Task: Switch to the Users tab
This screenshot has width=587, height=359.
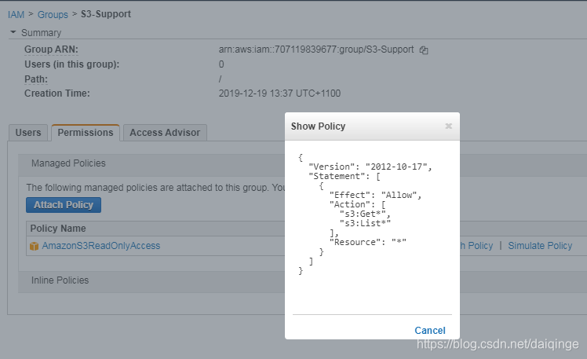Action: [28, 133]
